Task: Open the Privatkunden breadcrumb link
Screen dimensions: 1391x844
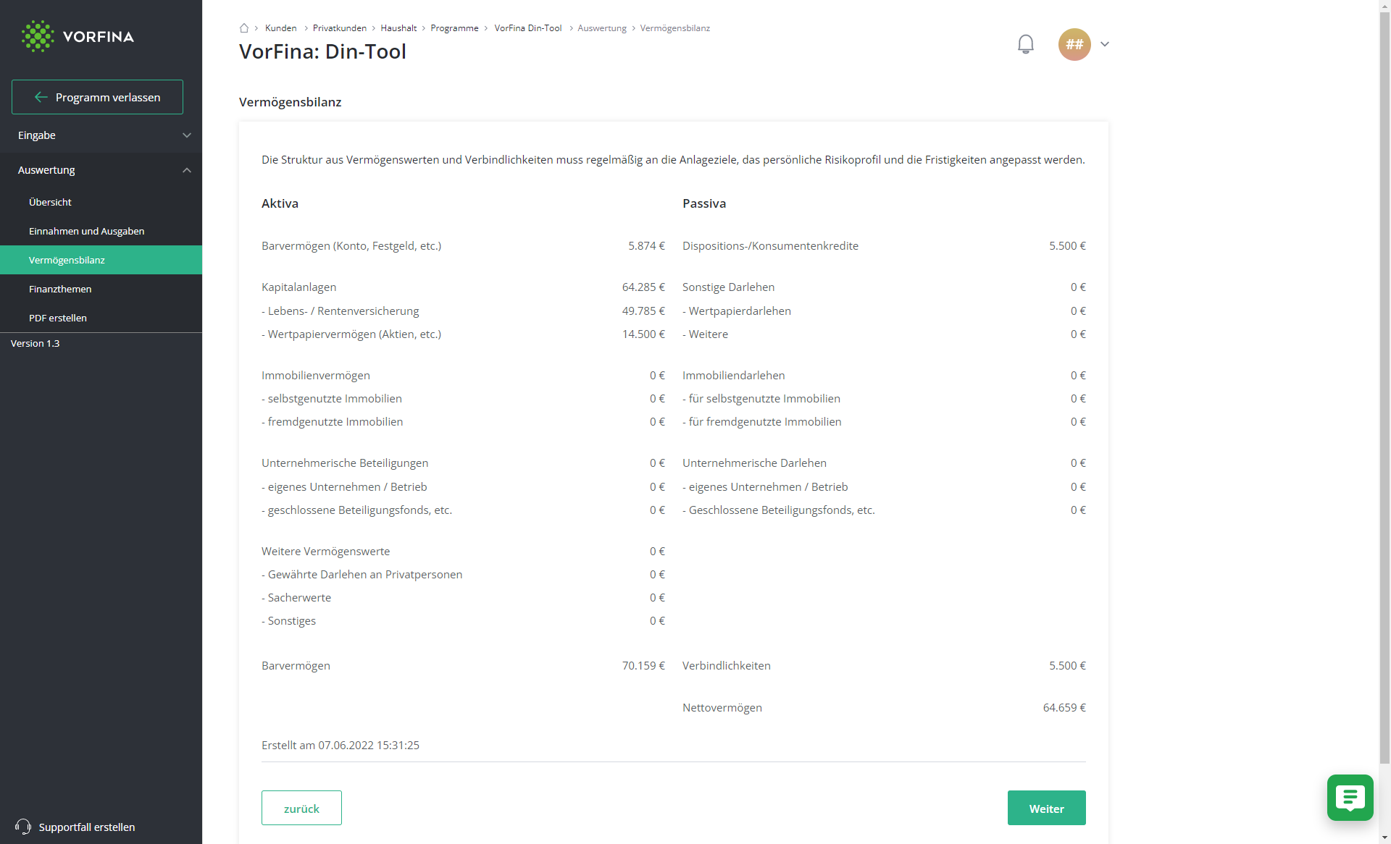Action: point(340,28)
